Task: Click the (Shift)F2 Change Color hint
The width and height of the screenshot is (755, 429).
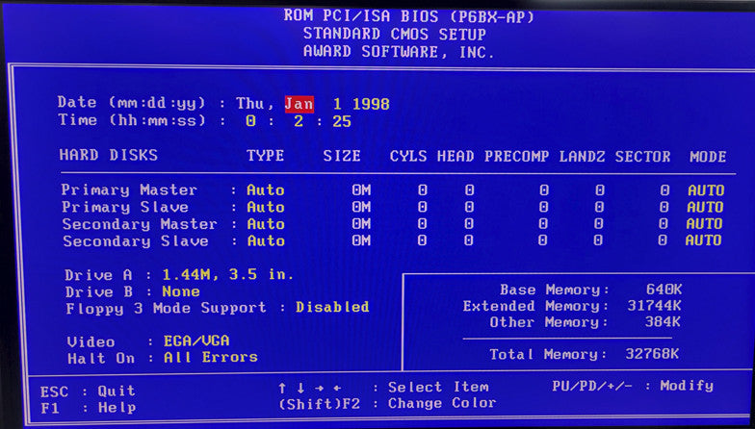Action: [387, 404]
